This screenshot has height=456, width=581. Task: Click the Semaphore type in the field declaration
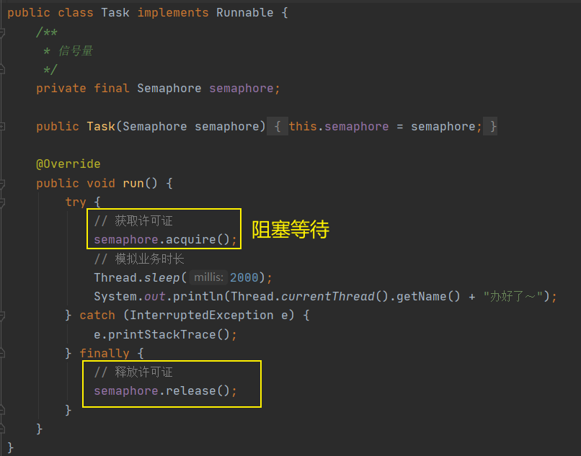point(169,89)
